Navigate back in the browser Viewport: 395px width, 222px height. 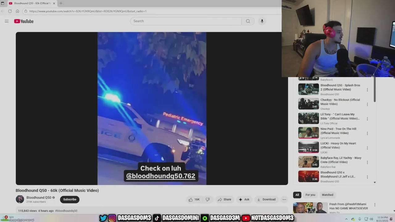click(x=2, y=11)
